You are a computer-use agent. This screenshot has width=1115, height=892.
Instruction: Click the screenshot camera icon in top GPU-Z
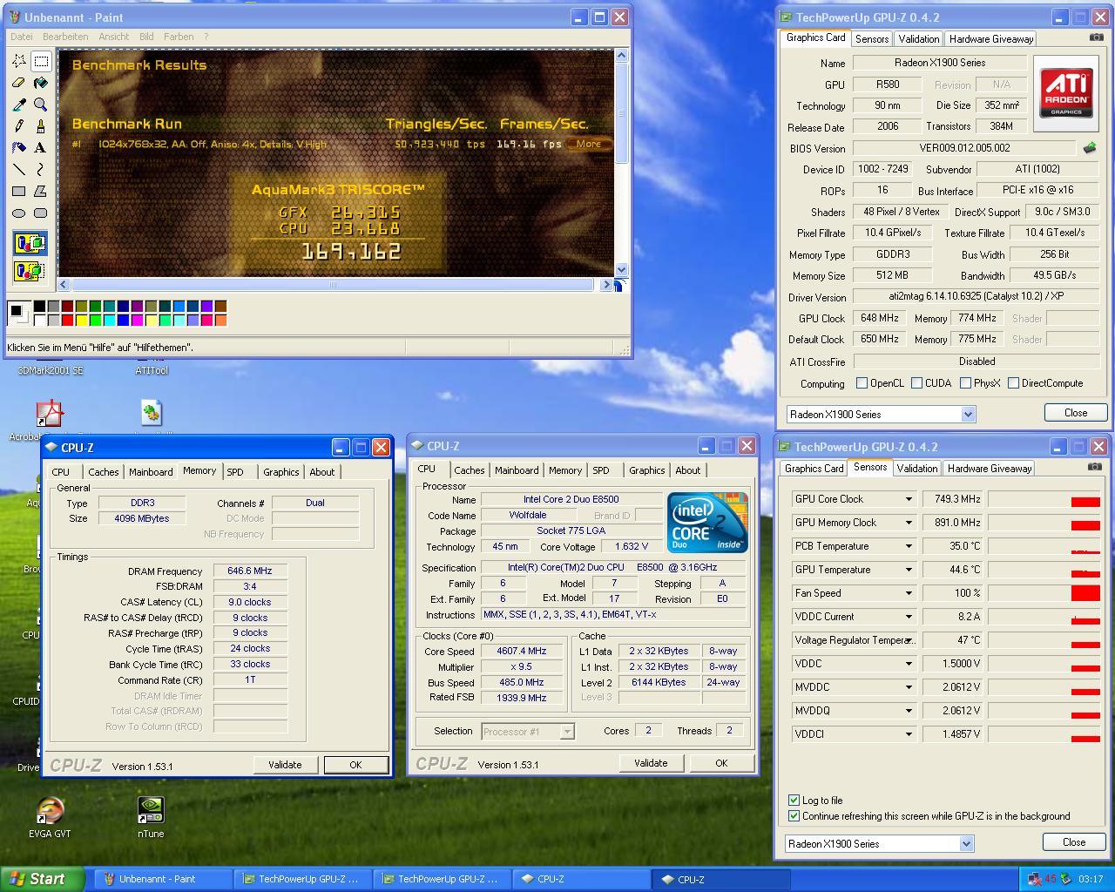click(x=1096, y=37)
